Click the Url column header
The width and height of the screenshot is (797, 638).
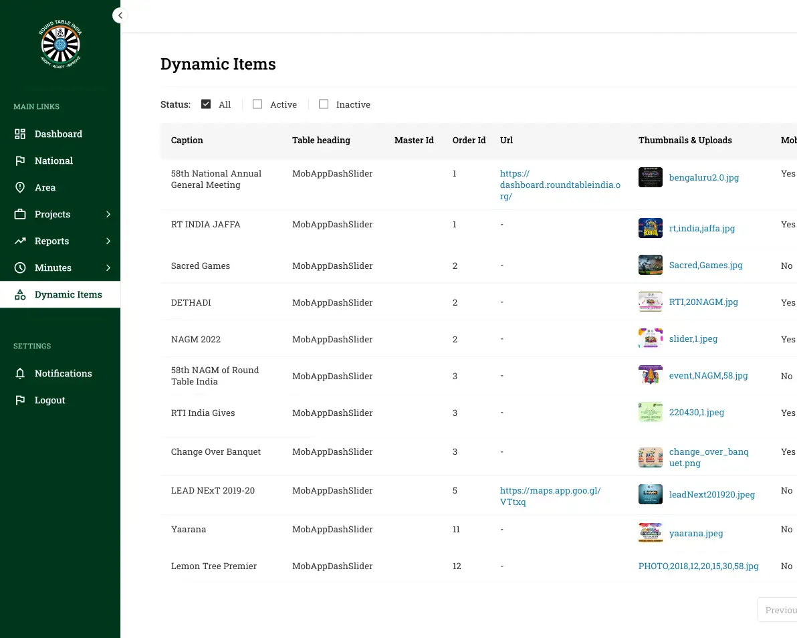(506, 140)
